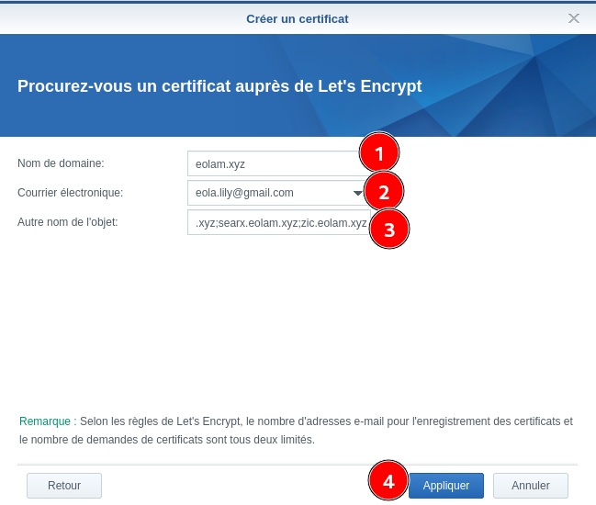Click the "Procurez-vous un certificat" banner heading

point(219,86)
